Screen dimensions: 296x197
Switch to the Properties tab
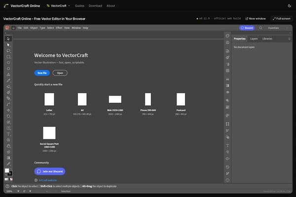pyautogui.click(x=240, y=38)
